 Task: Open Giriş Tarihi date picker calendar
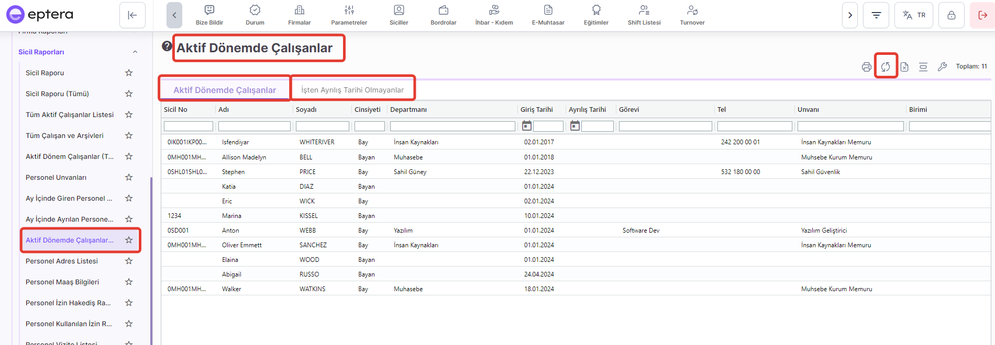pyautogui.click(x=527, y=126)
